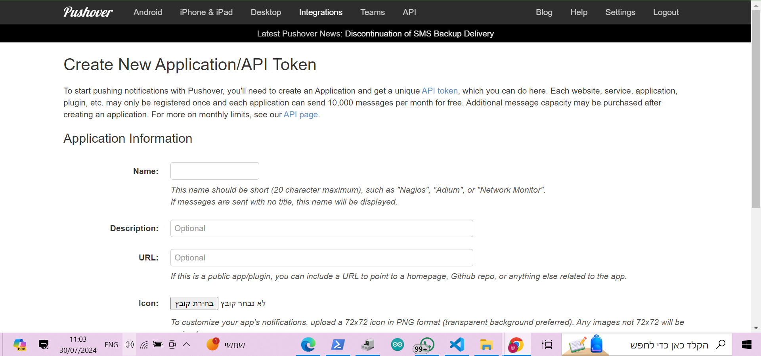Viewport: 761px width, 356px height.
Task: Click the search magnifier icon
Action: (721, 345)
